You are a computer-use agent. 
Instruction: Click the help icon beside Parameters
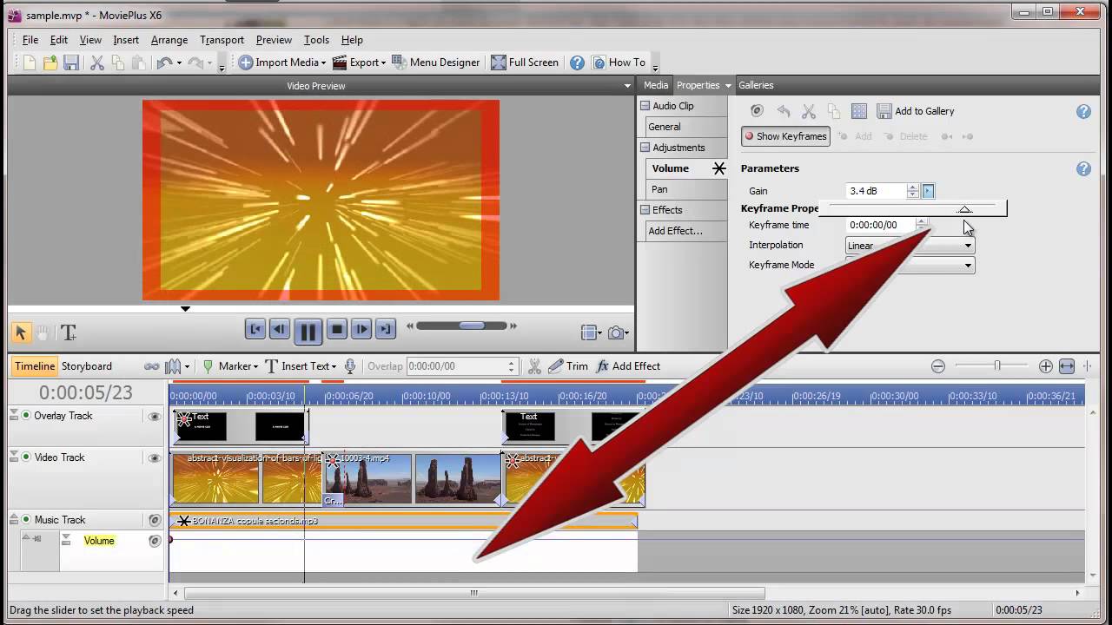coord(1083,169)
